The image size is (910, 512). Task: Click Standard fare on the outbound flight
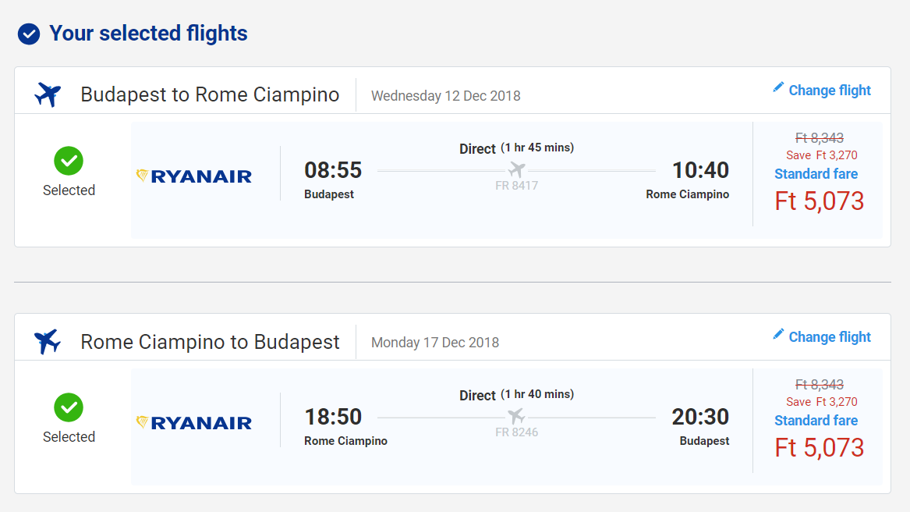coord(816,174)
